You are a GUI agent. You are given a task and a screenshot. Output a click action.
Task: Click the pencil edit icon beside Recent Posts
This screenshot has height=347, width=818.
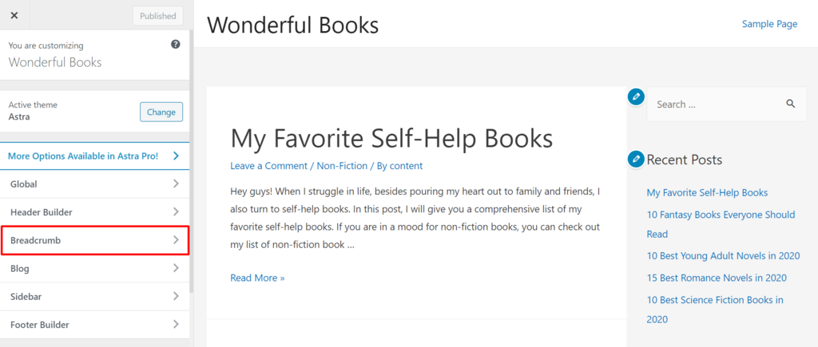636,159
